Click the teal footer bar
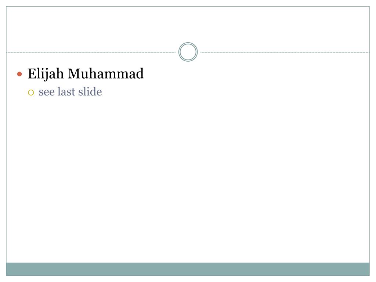The width and height of the screenshot is (376, 282). tap(188, 269)
